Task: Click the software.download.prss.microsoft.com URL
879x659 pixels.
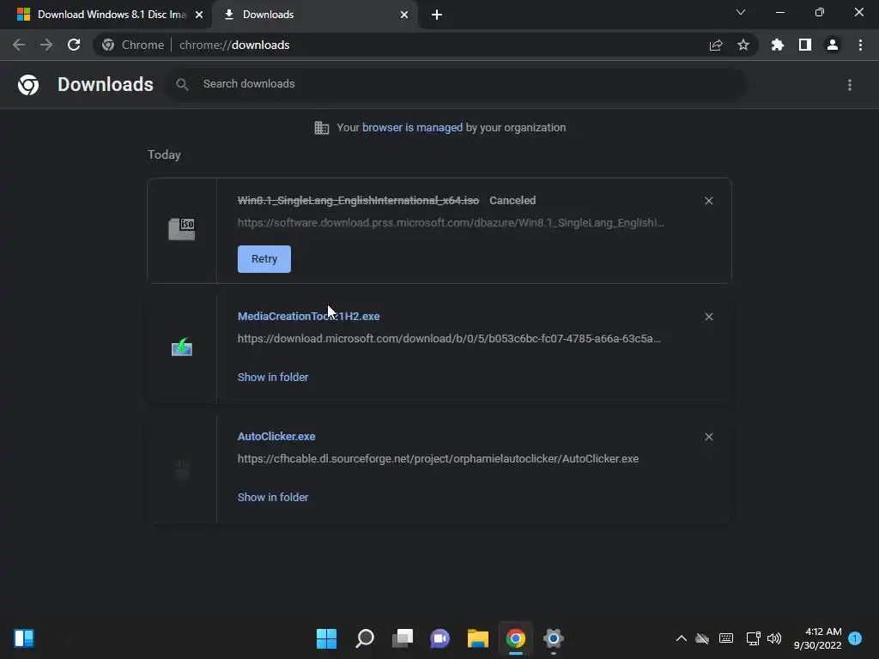Action: tap(451, 222)
